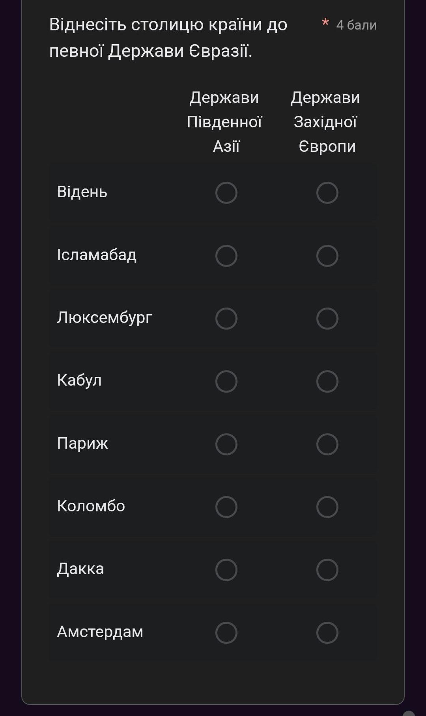426x716 pixels.
Task: Mark Відень as Південної Азії
Action: click(x=226, y=193)
